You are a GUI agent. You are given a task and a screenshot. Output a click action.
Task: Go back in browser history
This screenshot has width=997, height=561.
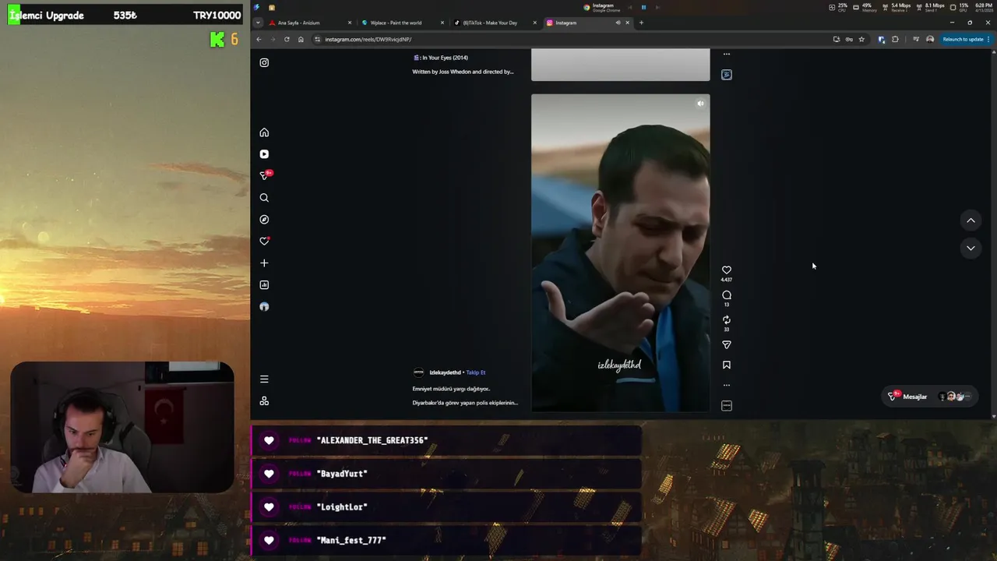[259, 39]
